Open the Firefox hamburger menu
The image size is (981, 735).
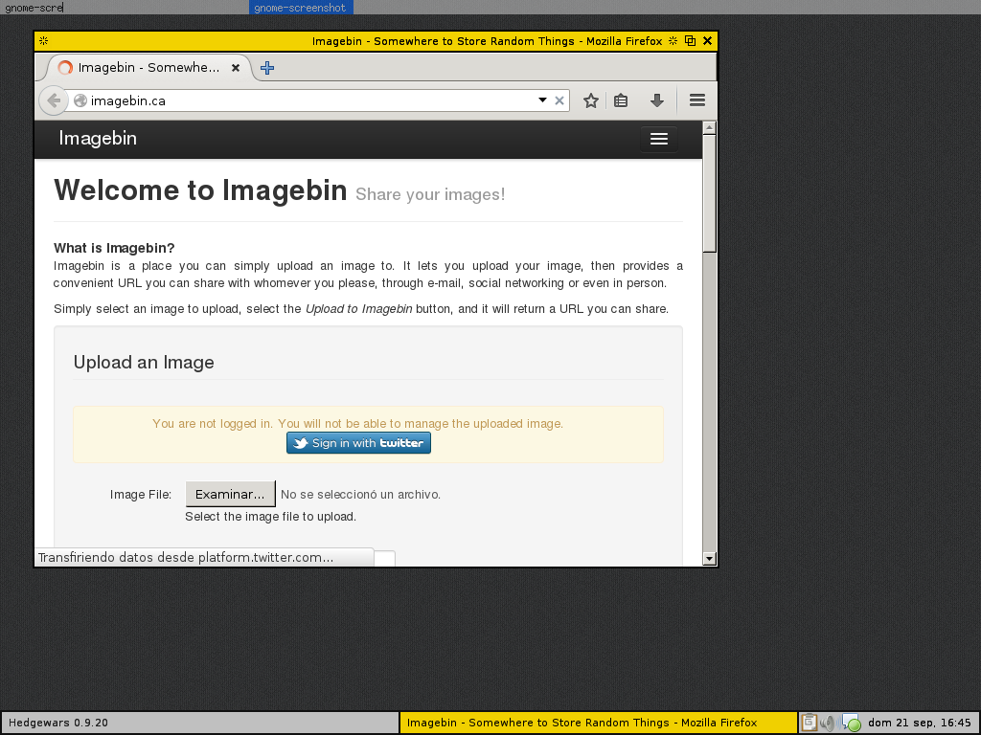(x=697, y=100)
